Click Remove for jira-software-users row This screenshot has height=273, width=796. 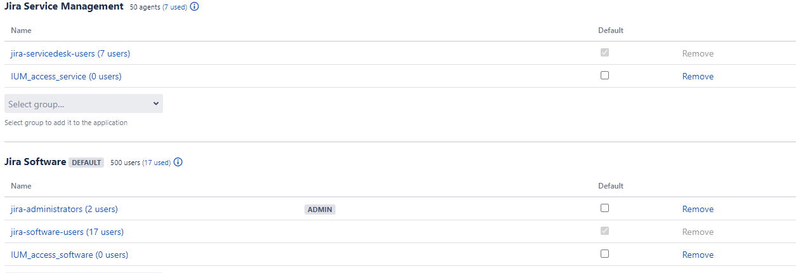(698, 232)
